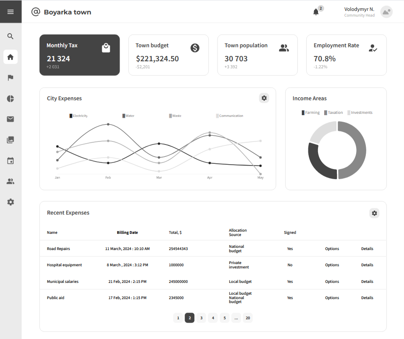
Task: Toggle the Taxation legend item in Income Areas
Action: tap(333, 113)
